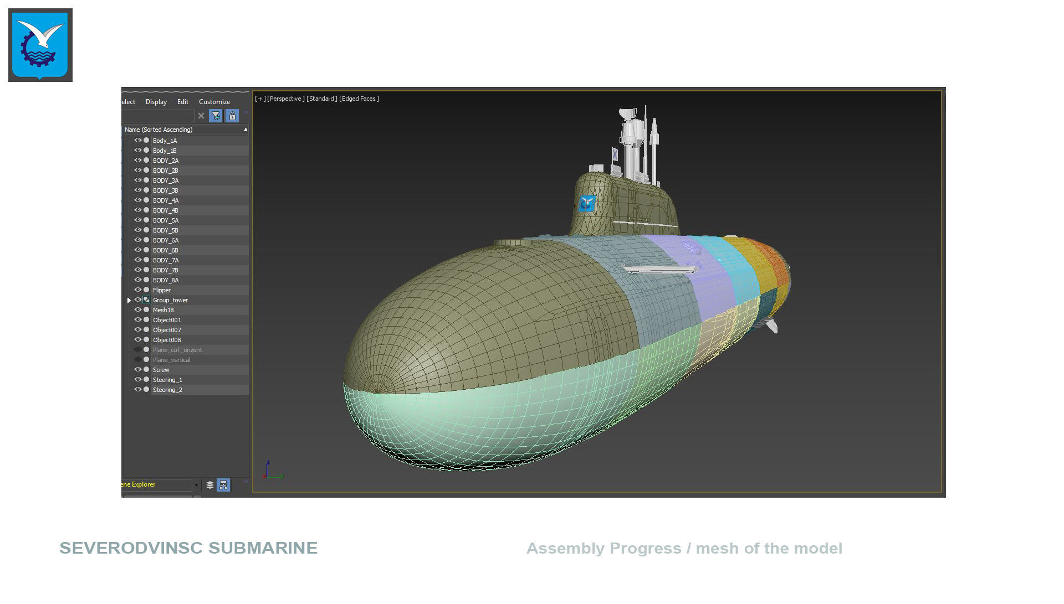Open the Scene Explorer dropdown arrow

tap(196, 485)
